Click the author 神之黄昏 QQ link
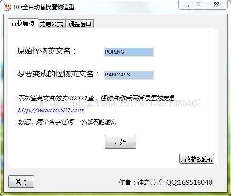Screen dimensions: 231x196 click(166, 182)
